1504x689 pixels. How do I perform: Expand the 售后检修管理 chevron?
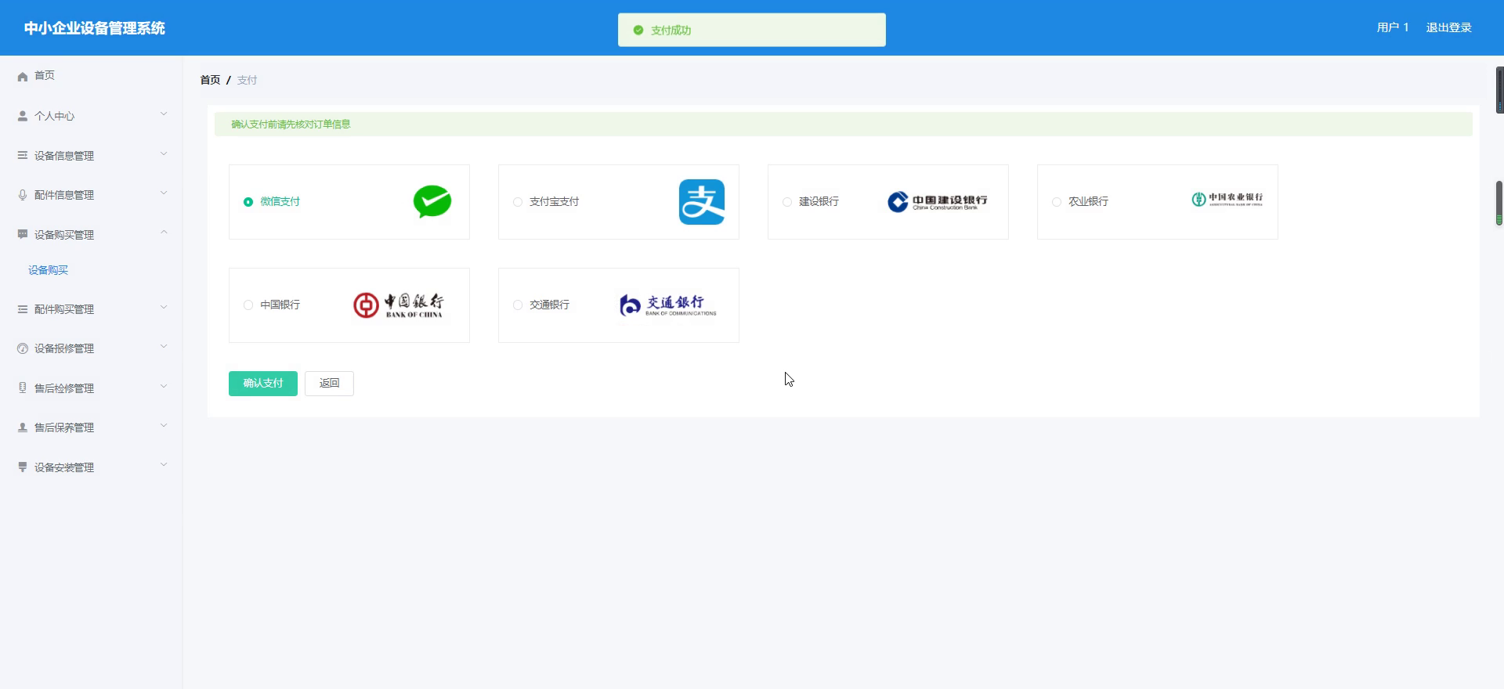coord(164,387)
